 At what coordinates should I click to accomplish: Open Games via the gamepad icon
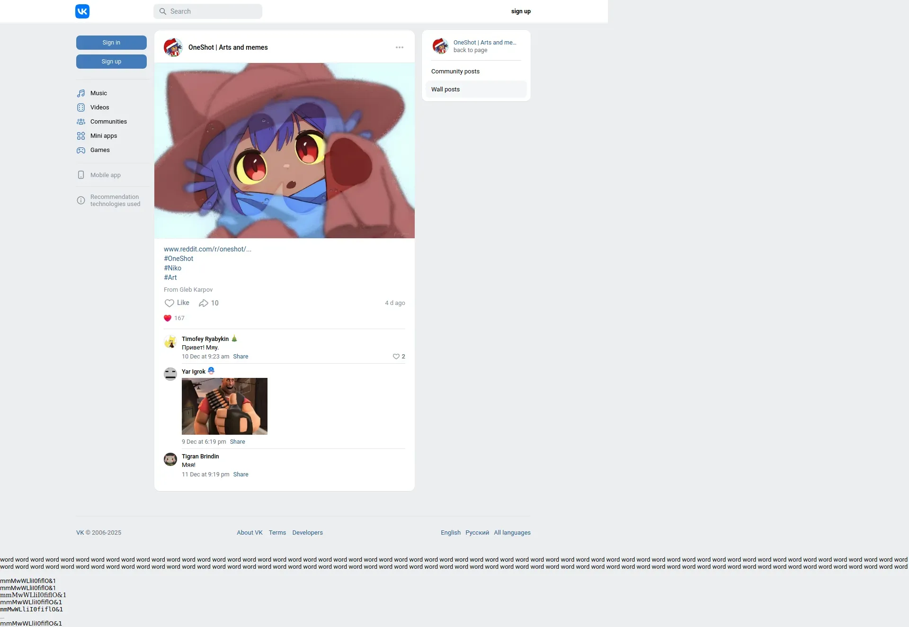click(x=81, y=150)
